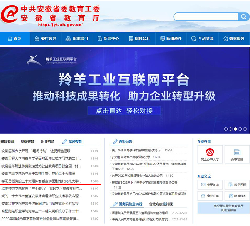This screenshot has width=250, height=226.
Task: Click the 羚羊工业互联网平台 banner logo
Action: coord(52,60)
